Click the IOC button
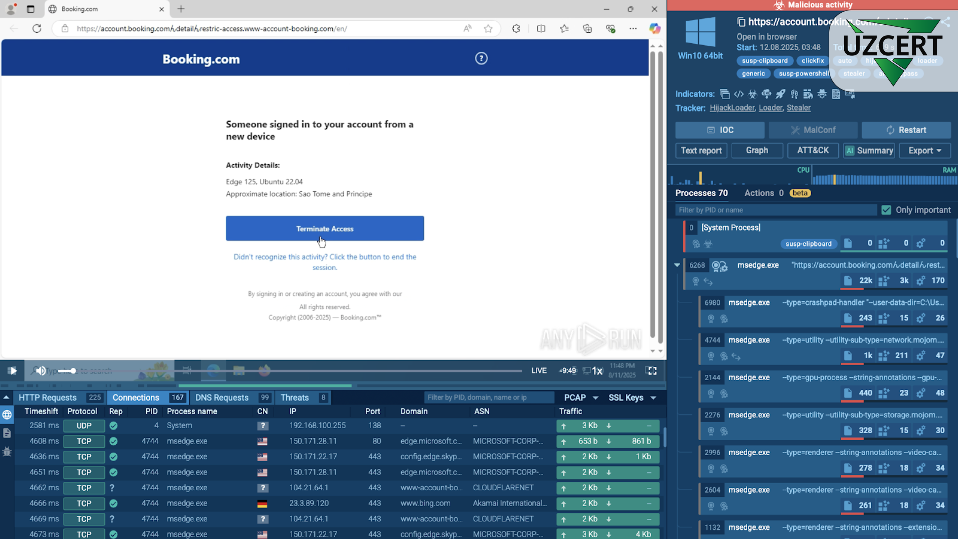The image size is (958, 539). [x=720, y=130]
